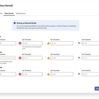Image resolution: width=99 pixels, height=99 pixels.
Task: Click orange warning icon in first scan section
Action: click(x=49, y=43)
